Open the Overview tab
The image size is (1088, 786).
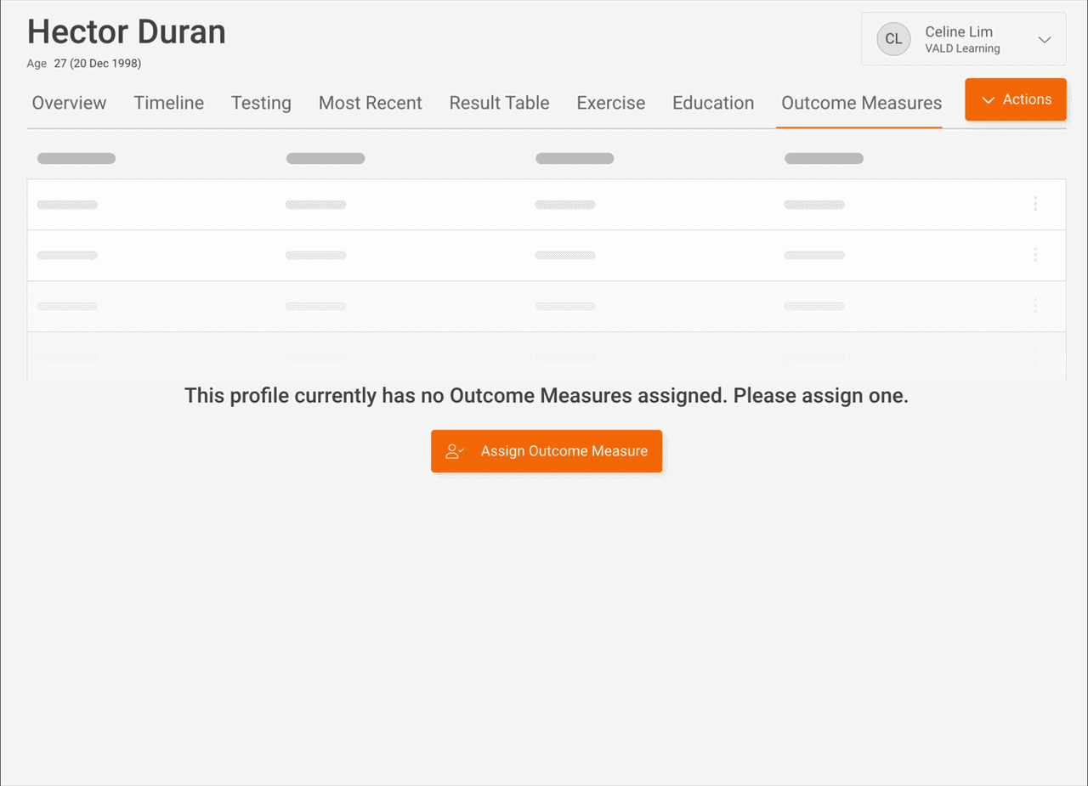[69, 103]
